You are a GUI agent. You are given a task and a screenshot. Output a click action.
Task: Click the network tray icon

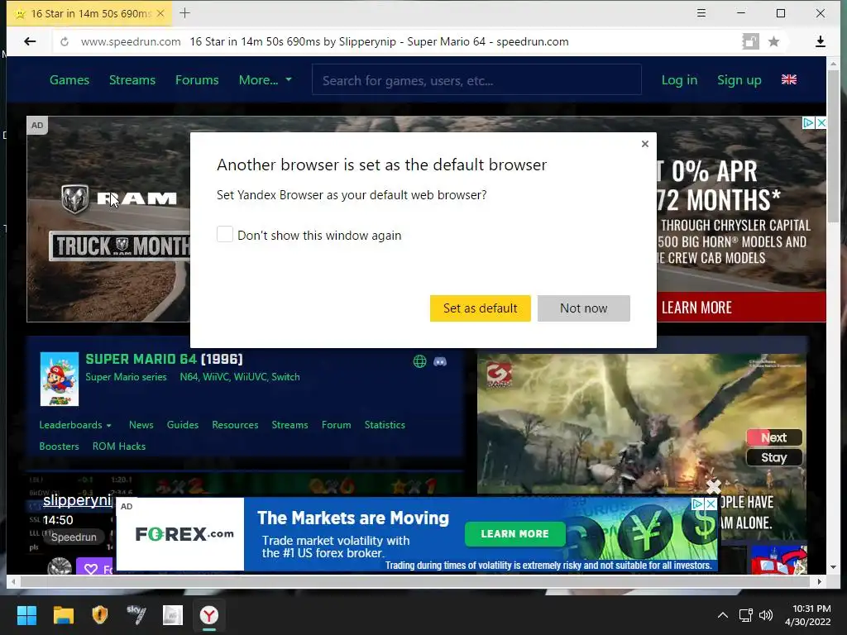point(745,615)
